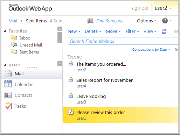This screenshot has width=180, height=135.
Task: Open the New message dropdown
Action: [74, 31]
